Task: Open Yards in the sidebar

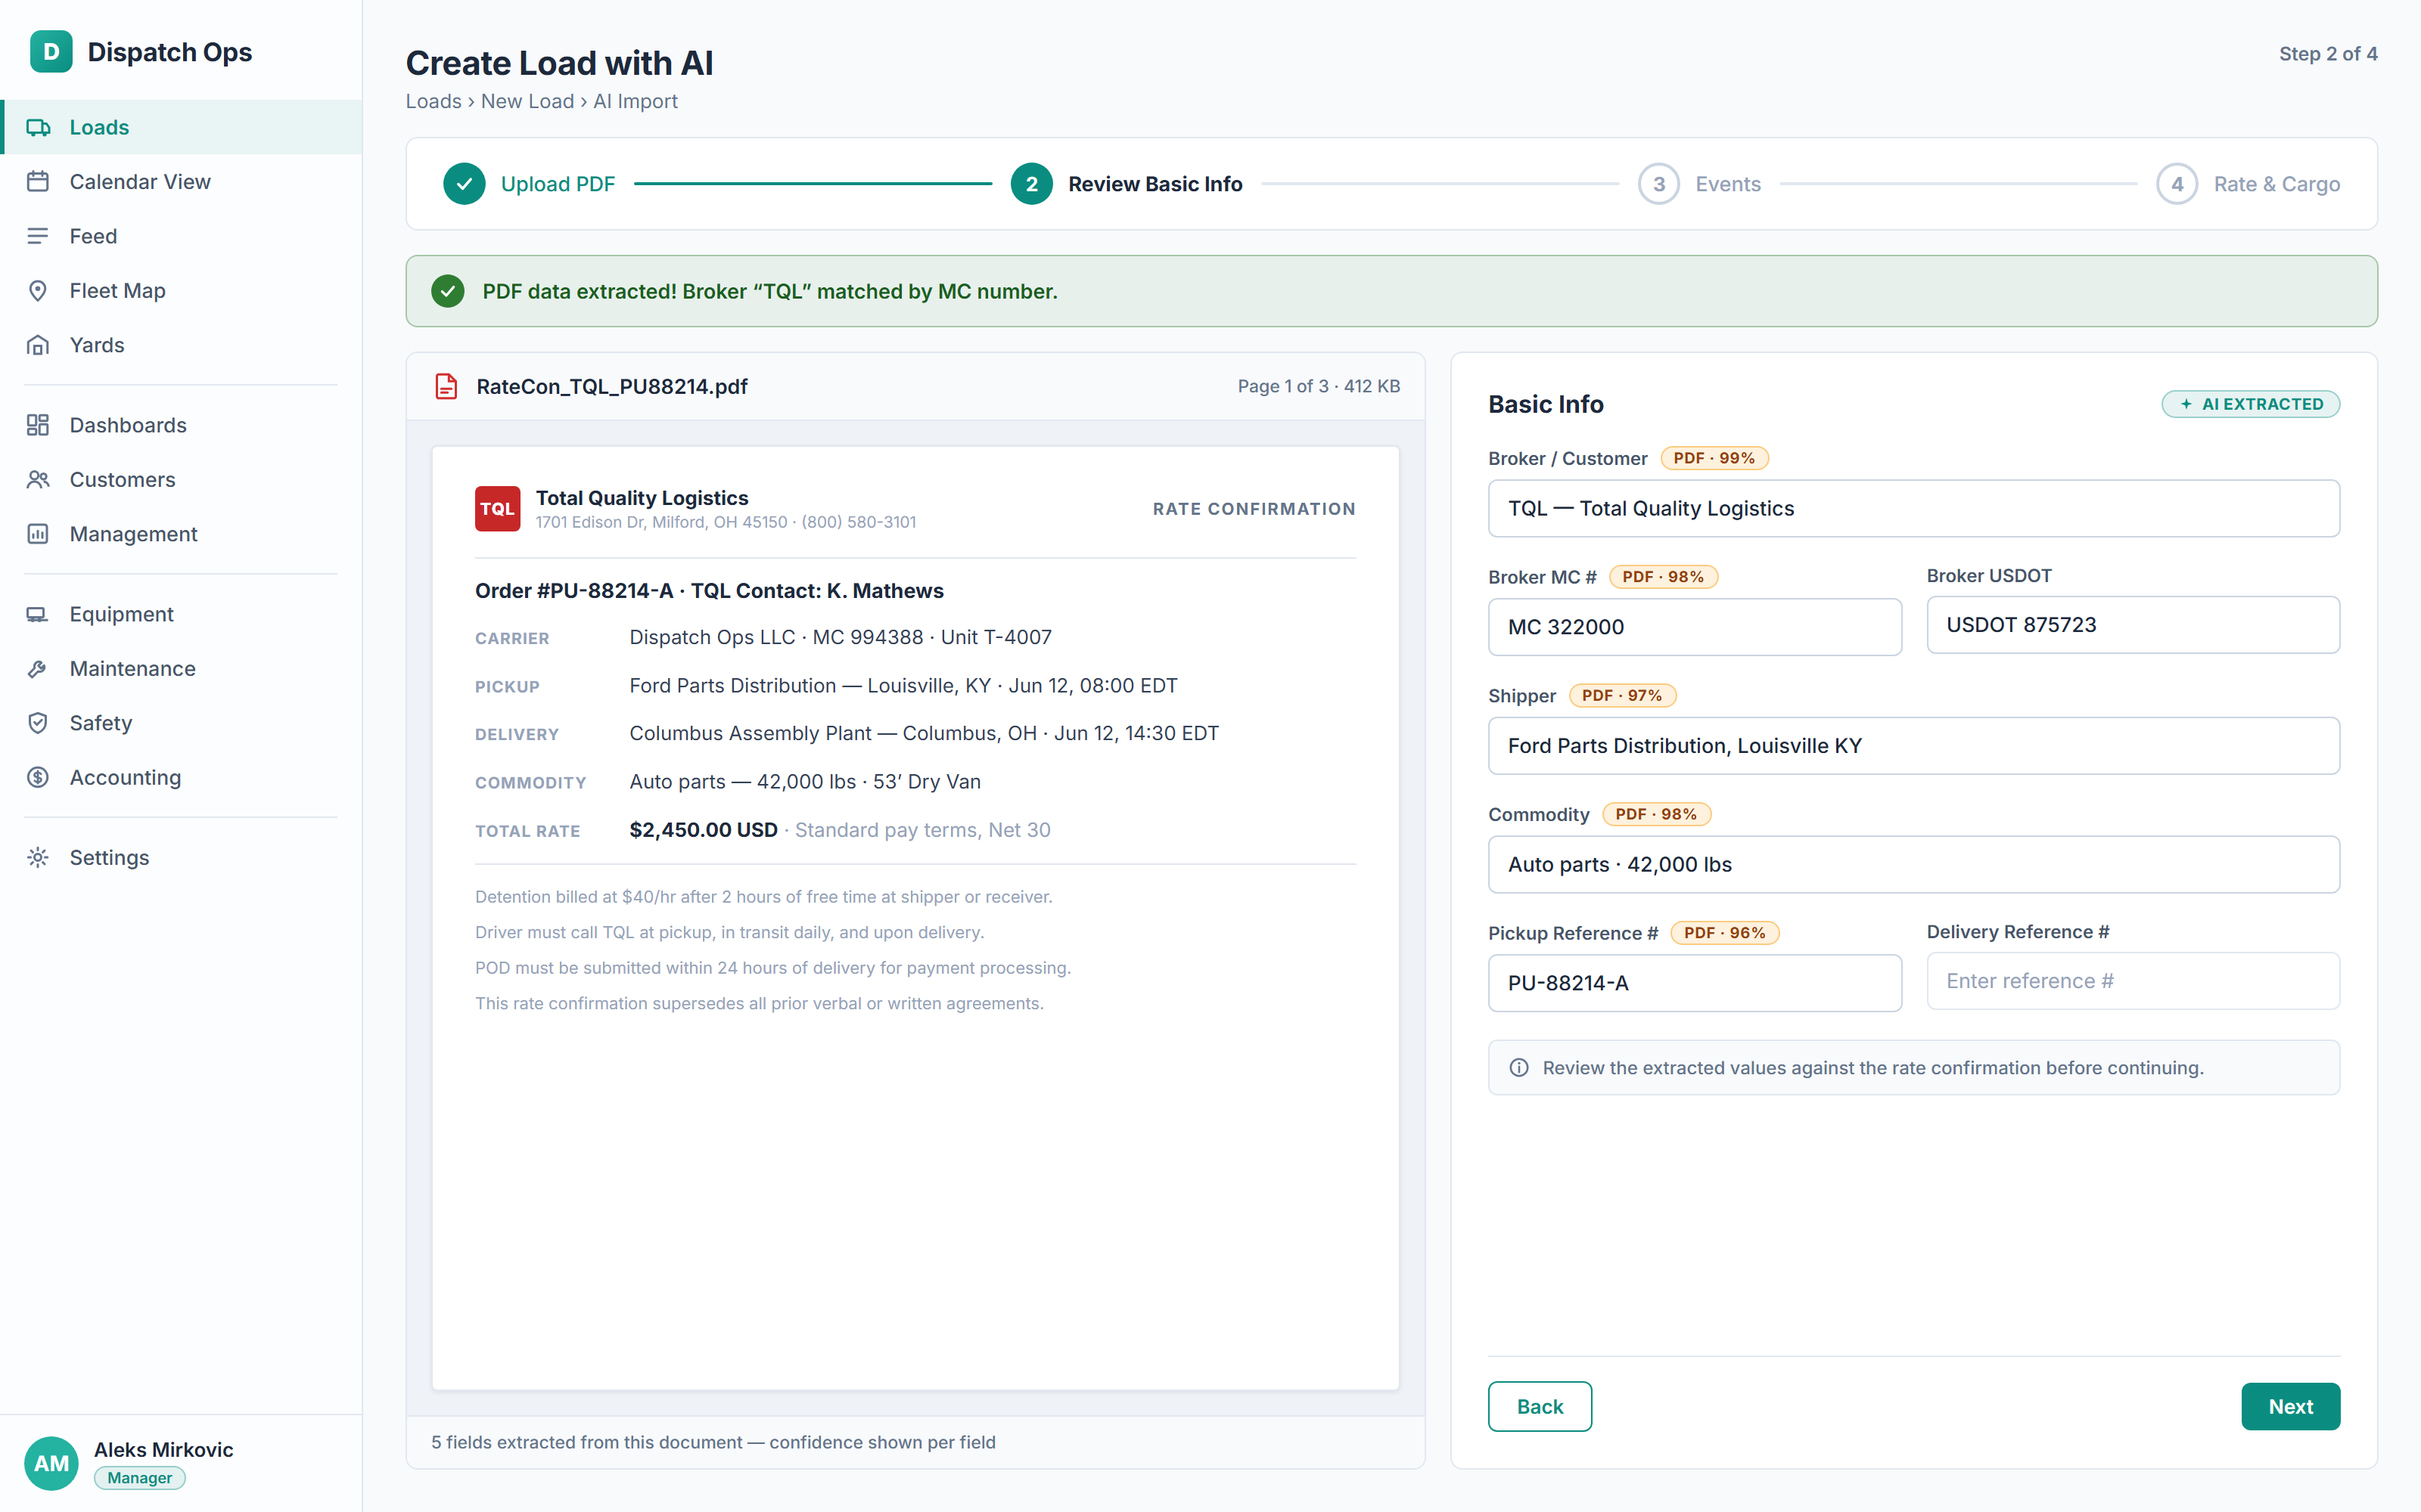Action: pyautogui.click(x=181, y=345)
